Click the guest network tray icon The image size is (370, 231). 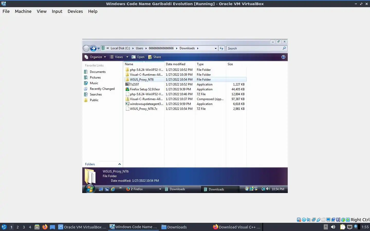(x=263, y=189)
